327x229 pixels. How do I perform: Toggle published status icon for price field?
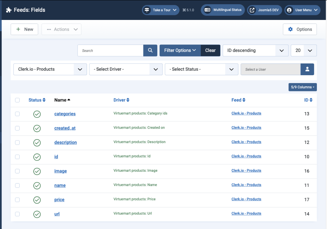pos(37,200)
